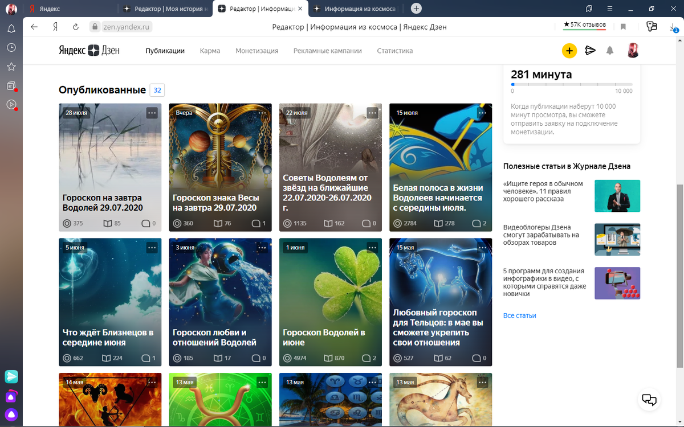Open sidebar favorites star icon

(11, 67)
